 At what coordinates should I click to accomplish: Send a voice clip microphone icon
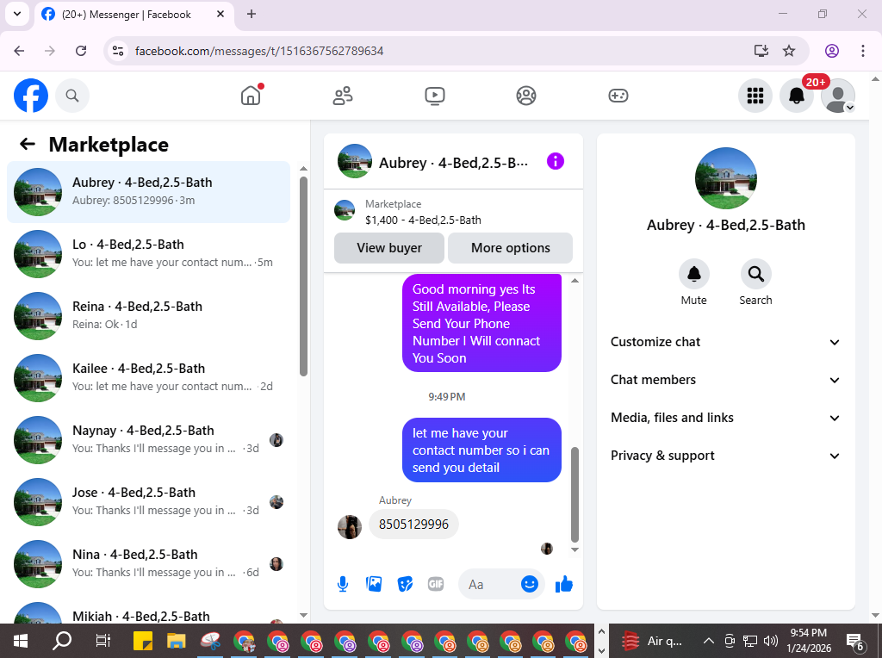click(x=343, y=584)
